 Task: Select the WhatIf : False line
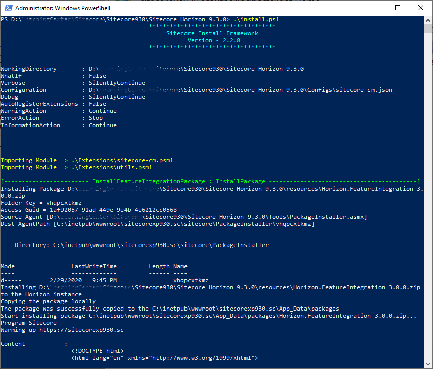(x=50, y=75)
